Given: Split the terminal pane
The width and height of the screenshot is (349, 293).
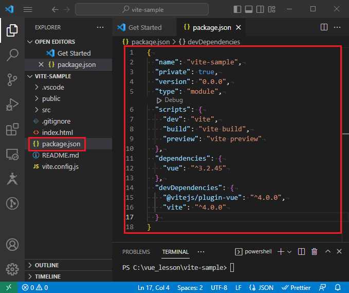Looking at the screenshot, I should point(301,251).
